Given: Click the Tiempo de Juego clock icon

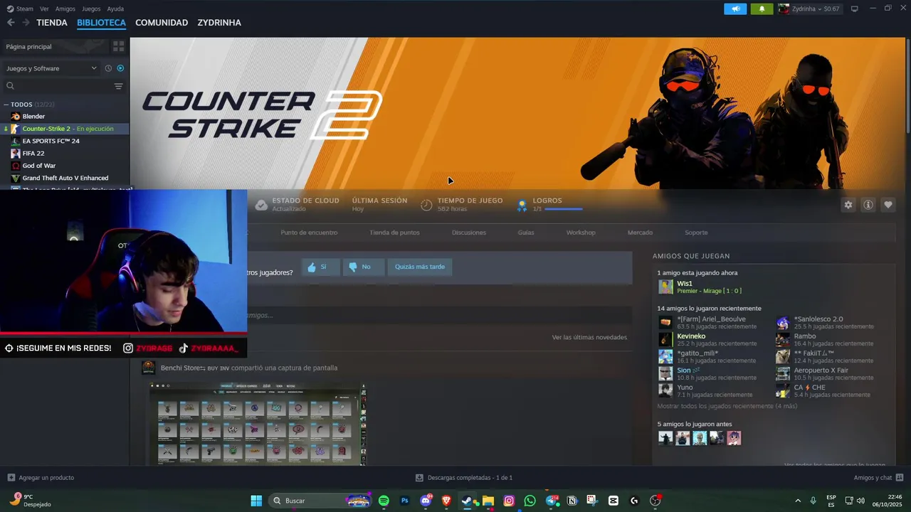Looking at the screenshot, I should pyautogui.click(x=426, y=205).
